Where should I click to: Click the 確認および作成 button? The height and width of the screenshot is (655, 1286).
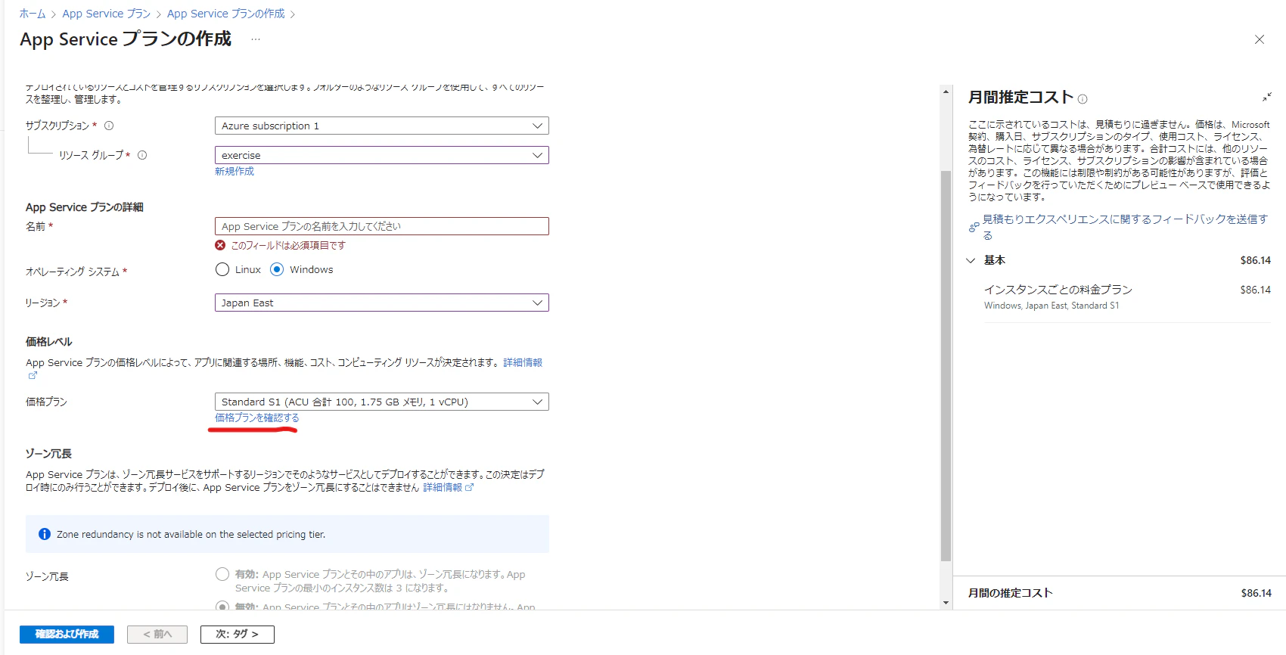coord(67,634)
